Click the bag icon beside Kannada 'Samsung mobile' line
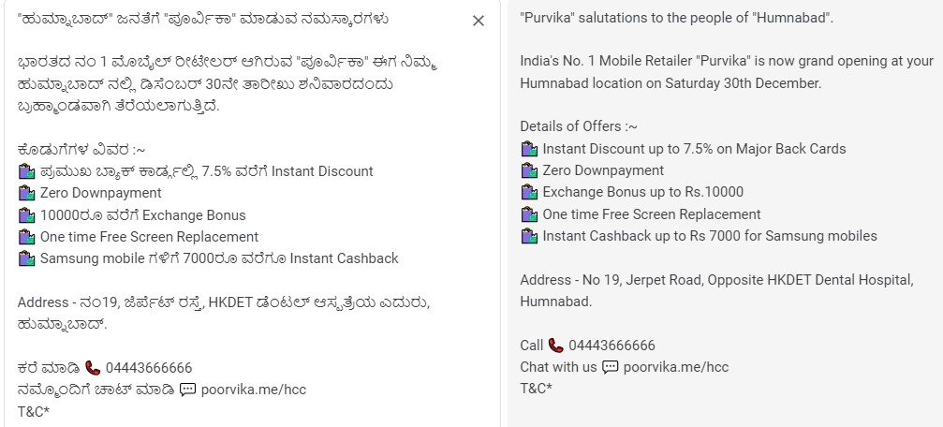This screenshot has height=427, width=943. point(26,258)
